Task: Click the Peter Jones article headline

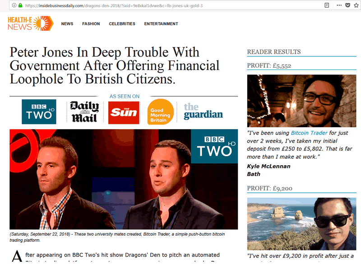Action: (x=115, y=65)
